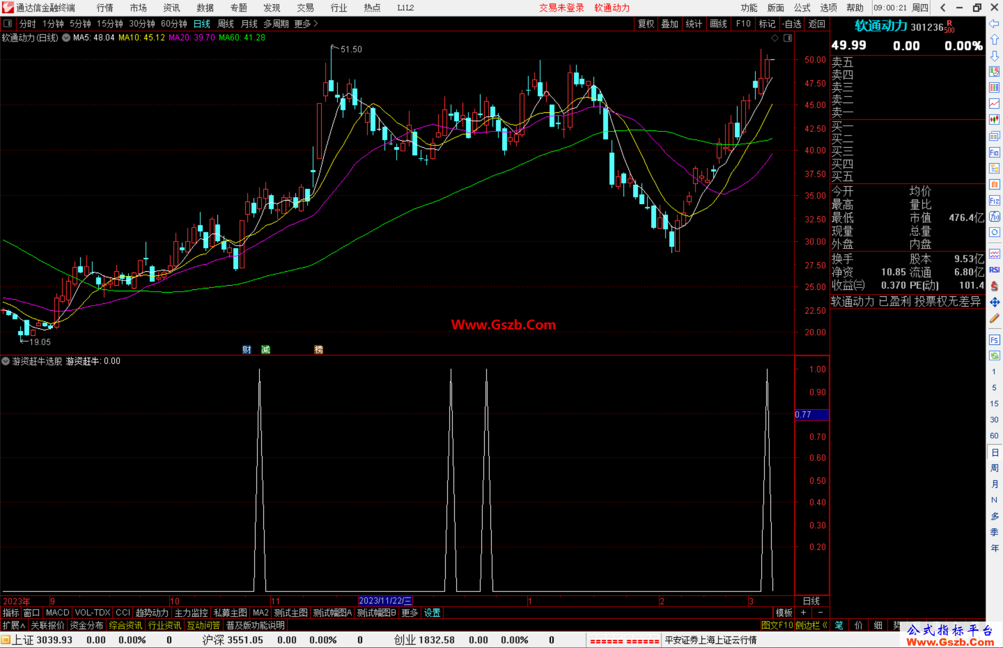The image size is (1003, 648).
Task: Click the red S arrow icon in sidebar
Action: (994, 286)
